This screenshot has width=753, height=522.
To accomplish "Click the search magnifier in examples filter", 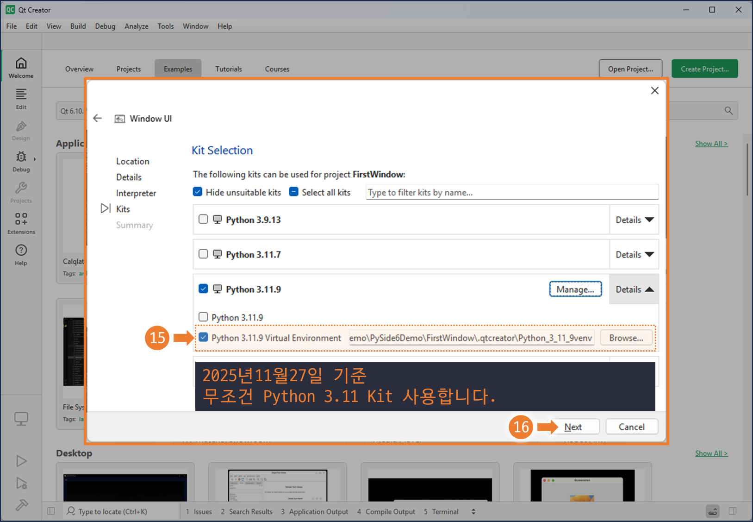I will [x=728, y=111].
